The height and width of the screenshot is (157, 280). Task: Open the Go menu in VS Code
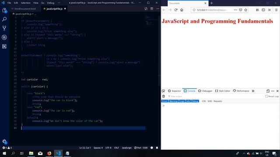click(42, 3)
